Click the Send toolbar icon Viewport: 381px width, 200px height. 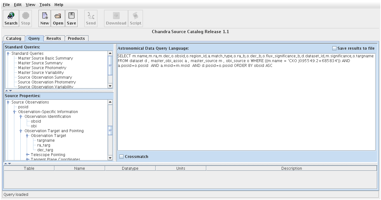91,16
